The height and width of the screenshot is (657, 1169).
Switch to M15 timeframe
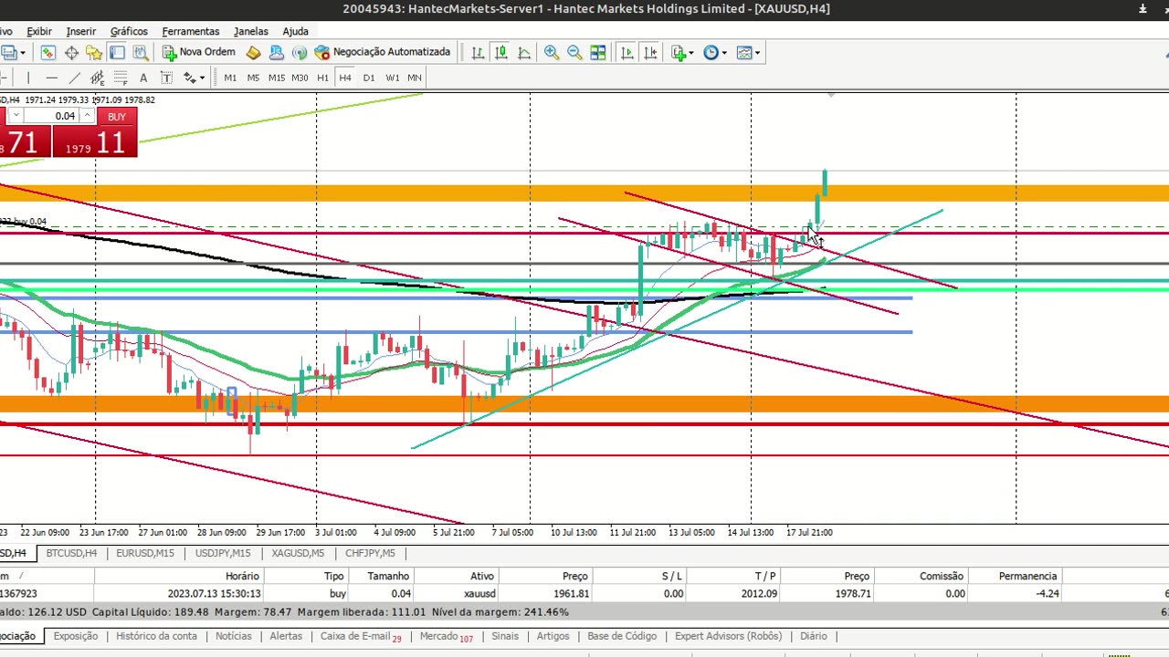pos(277,78)
